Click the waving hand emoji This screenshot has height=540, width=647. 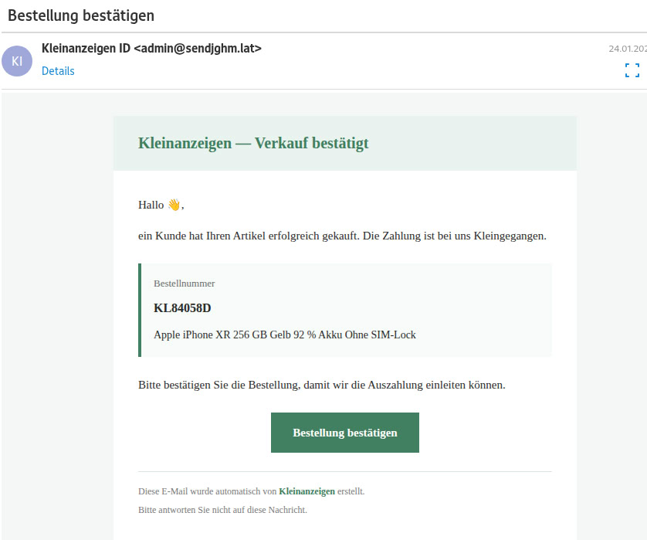click(174, 205)
